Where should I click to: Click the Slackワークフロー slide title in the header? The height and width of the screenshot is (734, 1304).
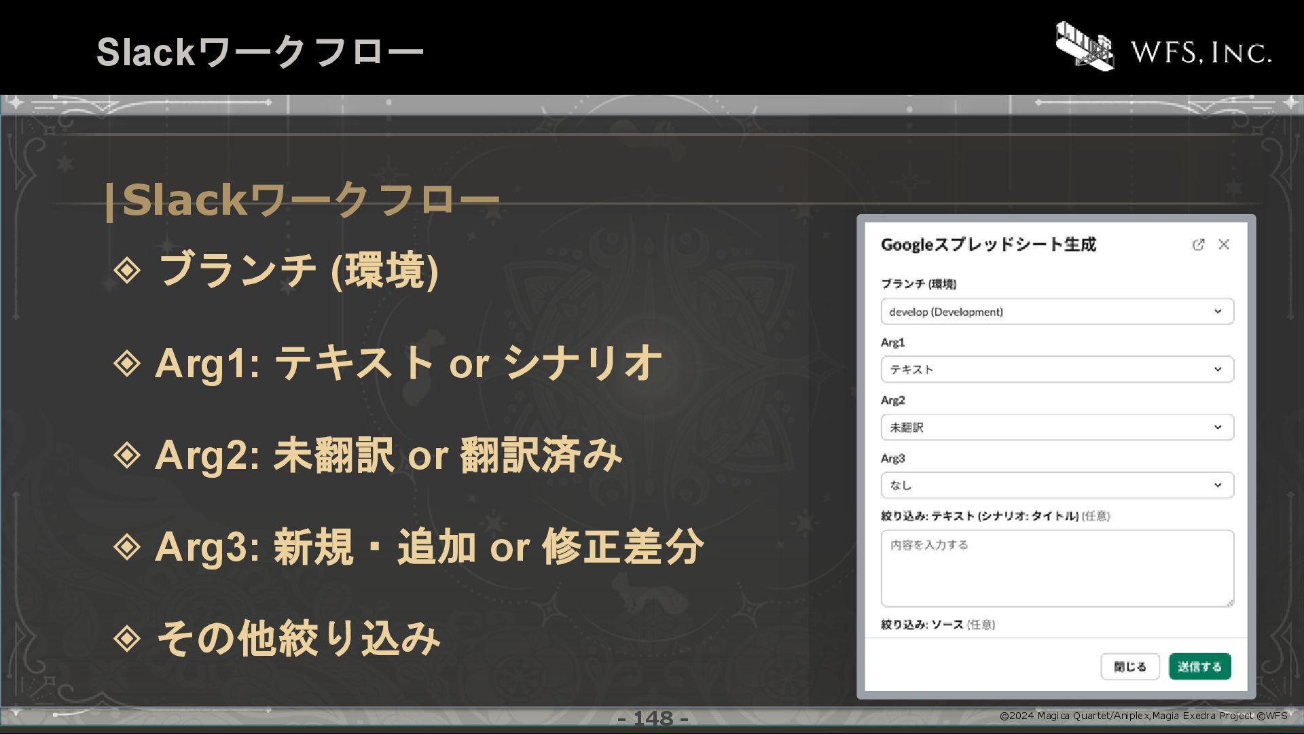pos(260,52)
